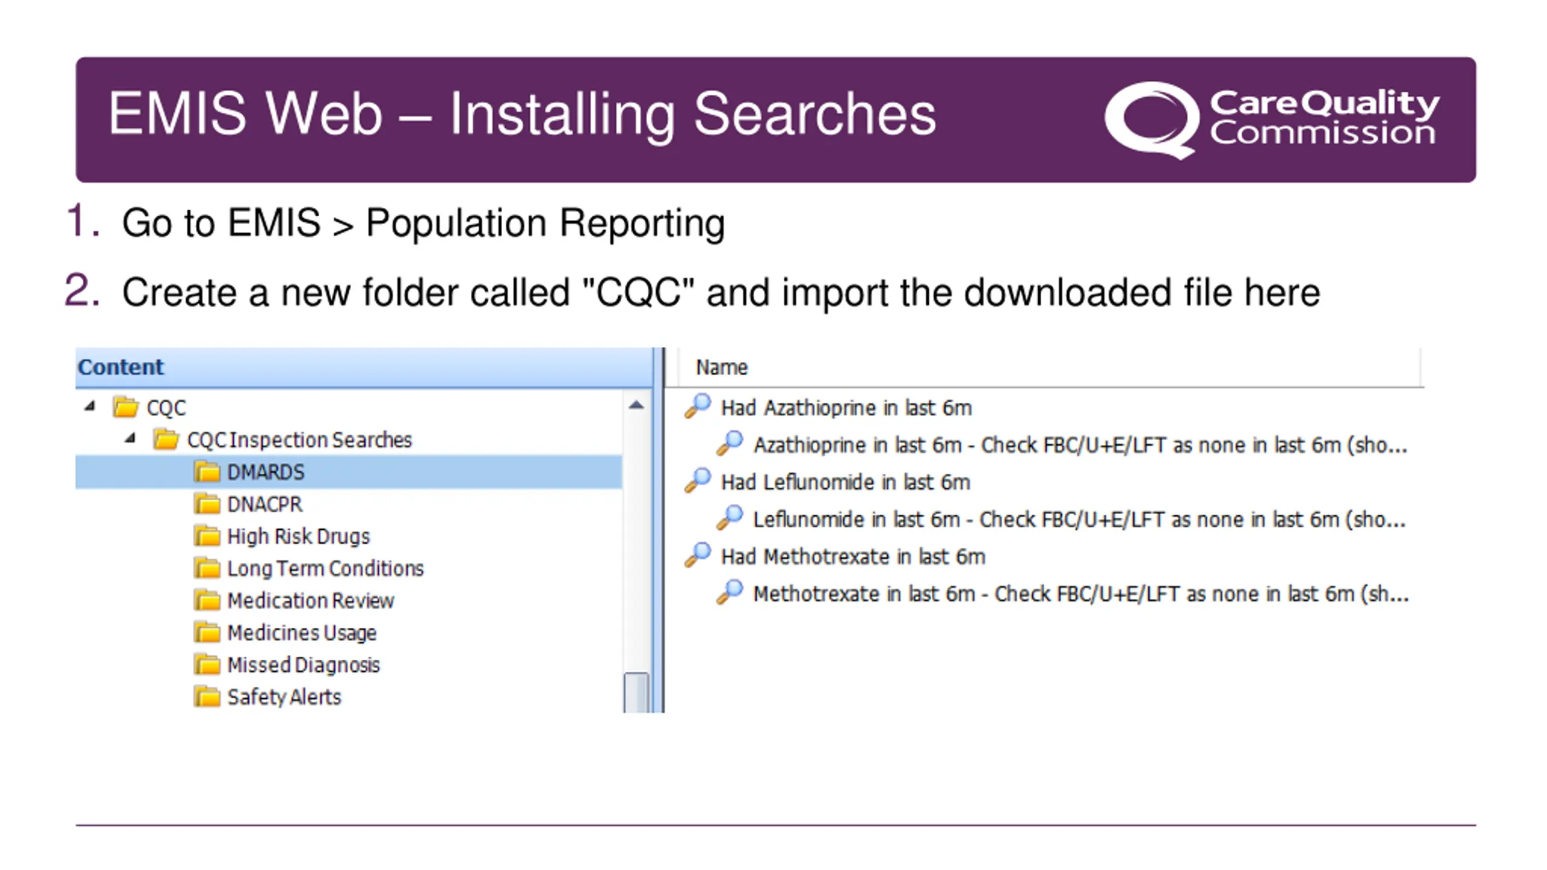Select 'Azathioprine in last 6m - Check FBC/U+E/LFT' search
This screenshot has width=1547, height=870.
tap(1080, 445)
